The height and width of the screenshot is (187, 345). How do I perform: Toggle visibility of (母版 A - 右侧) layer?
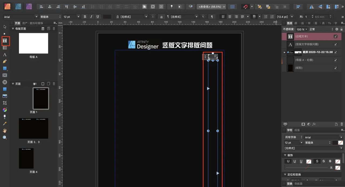click(336, 60)
